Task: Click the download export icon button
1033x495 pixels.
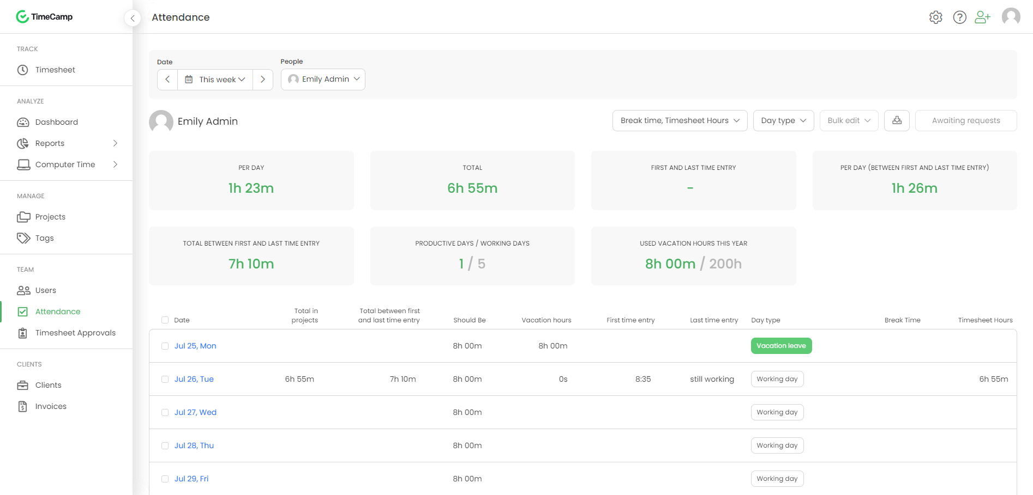Action: tap(897, 120)
